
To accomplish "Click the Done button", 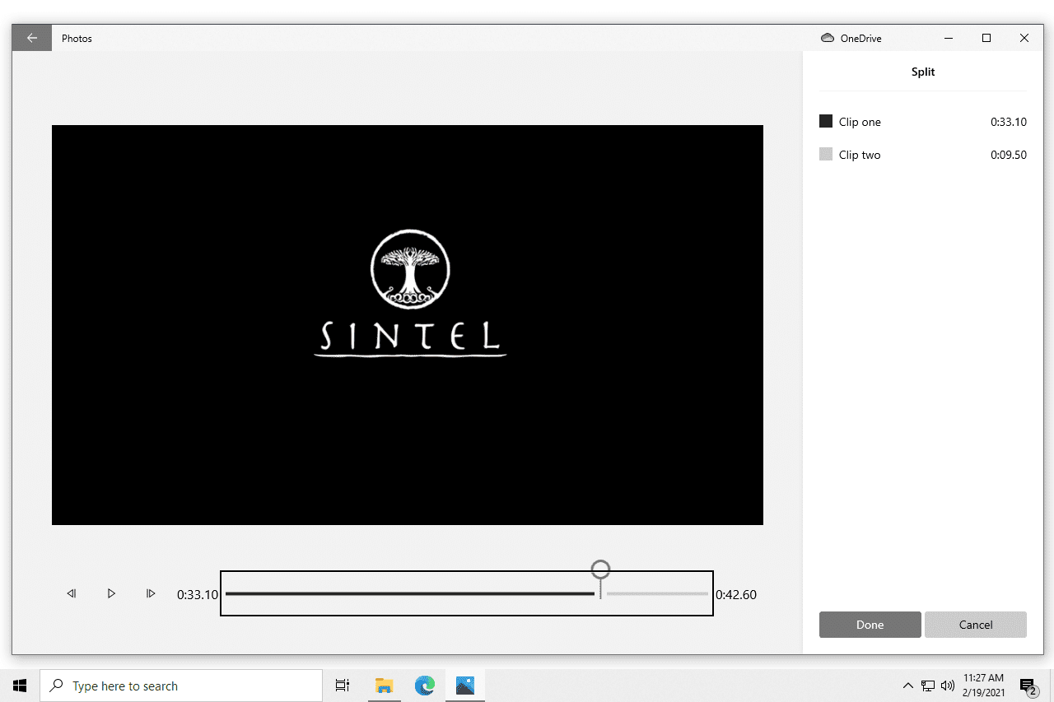I will 870,625.
